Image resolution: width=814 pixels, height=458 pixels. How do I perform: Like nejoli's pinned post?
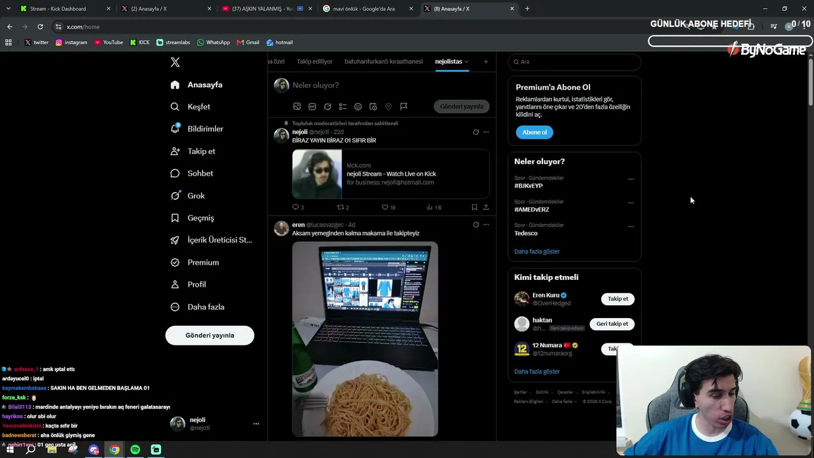tap(388, 207)
